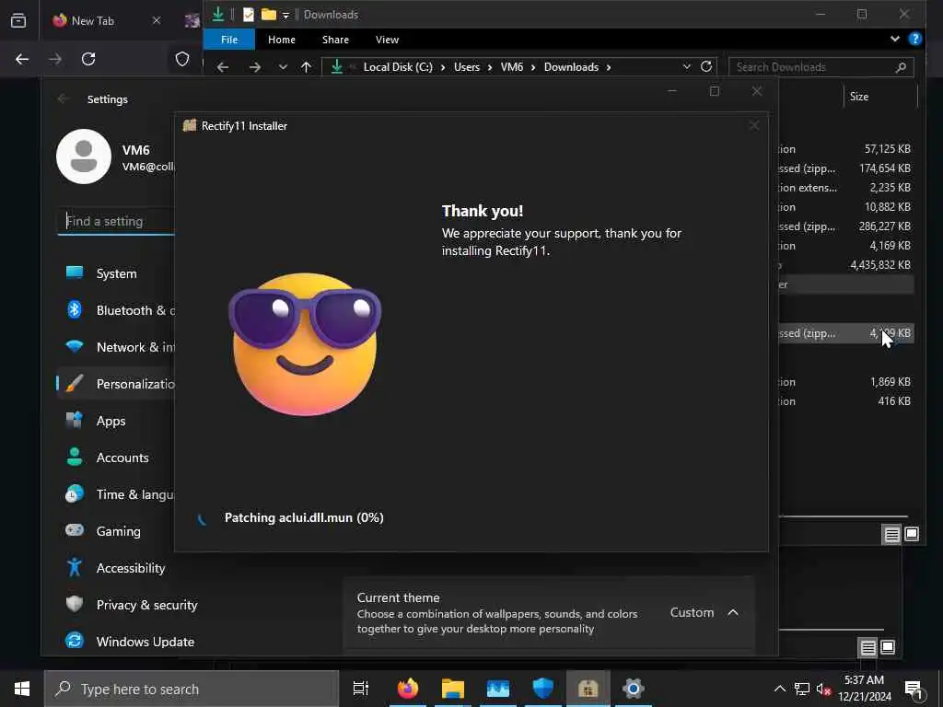This screenshot has width=943, height=707.
Task: Click VM6 in the address path
Action: tap(512, 67)
